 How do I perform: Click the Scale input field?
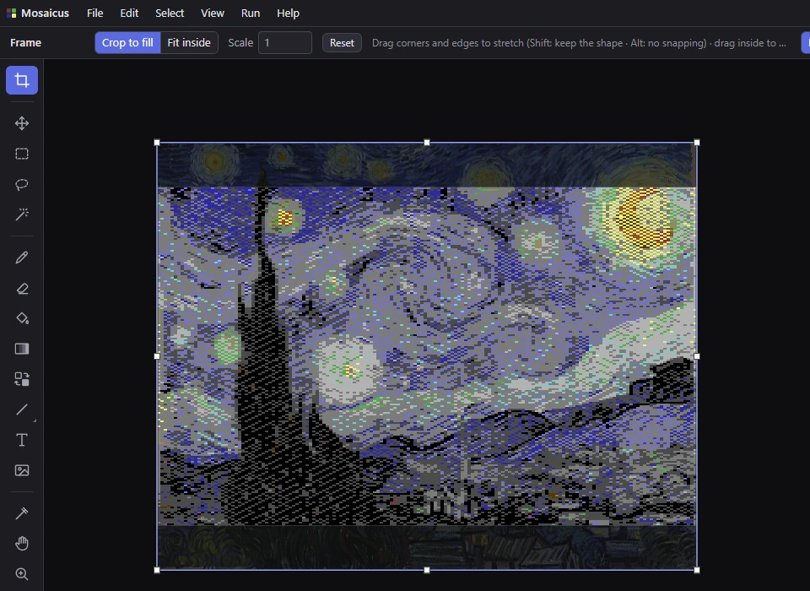pos(285,42)
